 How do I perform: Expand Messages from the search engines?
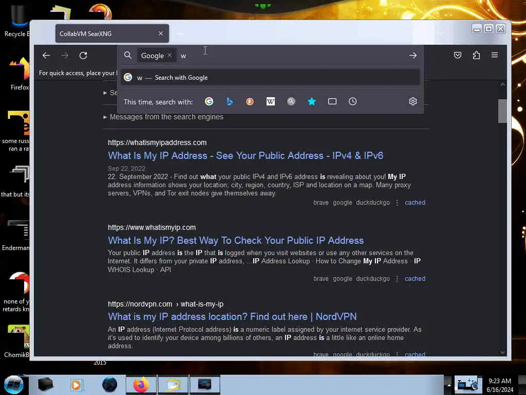pos(163,117)
